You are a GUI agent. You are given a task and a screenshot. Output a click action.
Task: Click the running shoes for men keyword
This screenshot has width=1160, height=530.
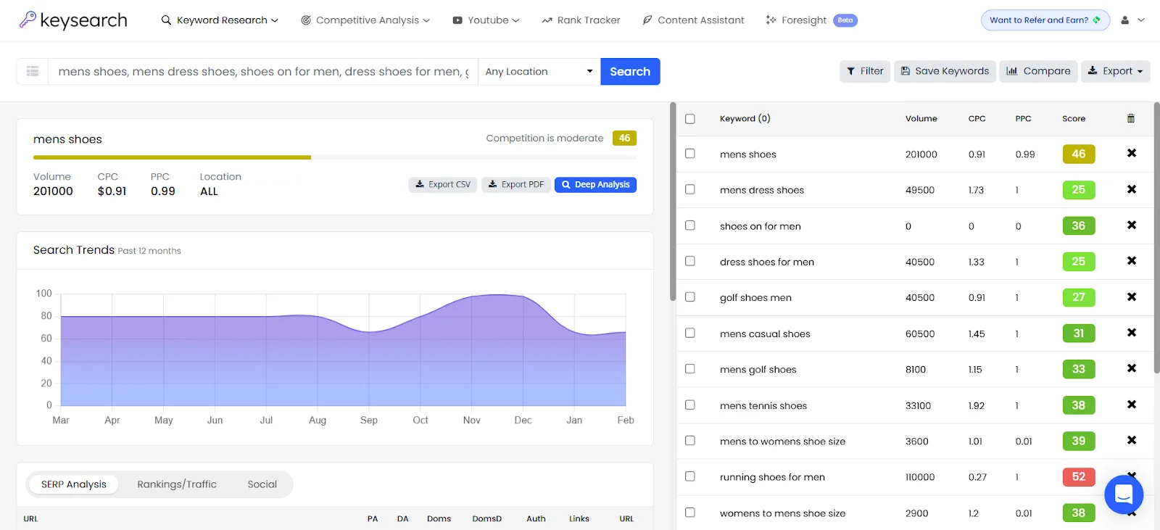point(772,477)
